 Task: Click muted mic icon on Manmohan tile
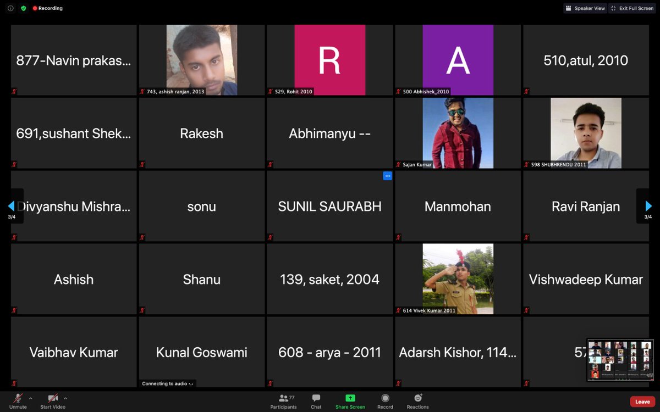(399, 237)
